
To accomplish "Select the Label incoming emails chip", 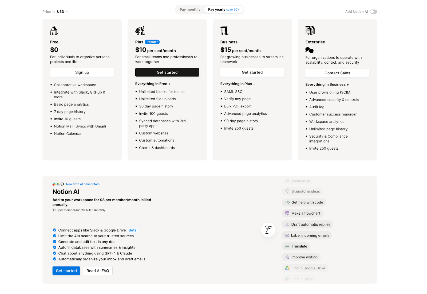I will click(x=307, y=235).
